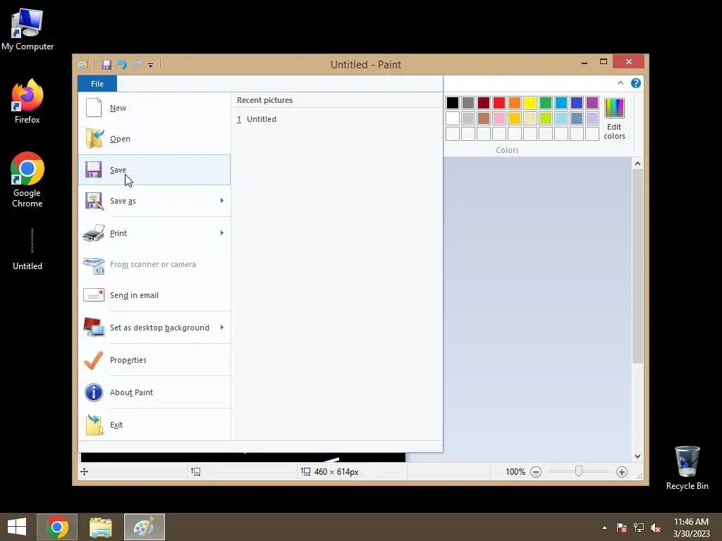This screenshot has height=541, width=722.
Task: Click the Paint app icon in title bar
Action: [83, 64]
